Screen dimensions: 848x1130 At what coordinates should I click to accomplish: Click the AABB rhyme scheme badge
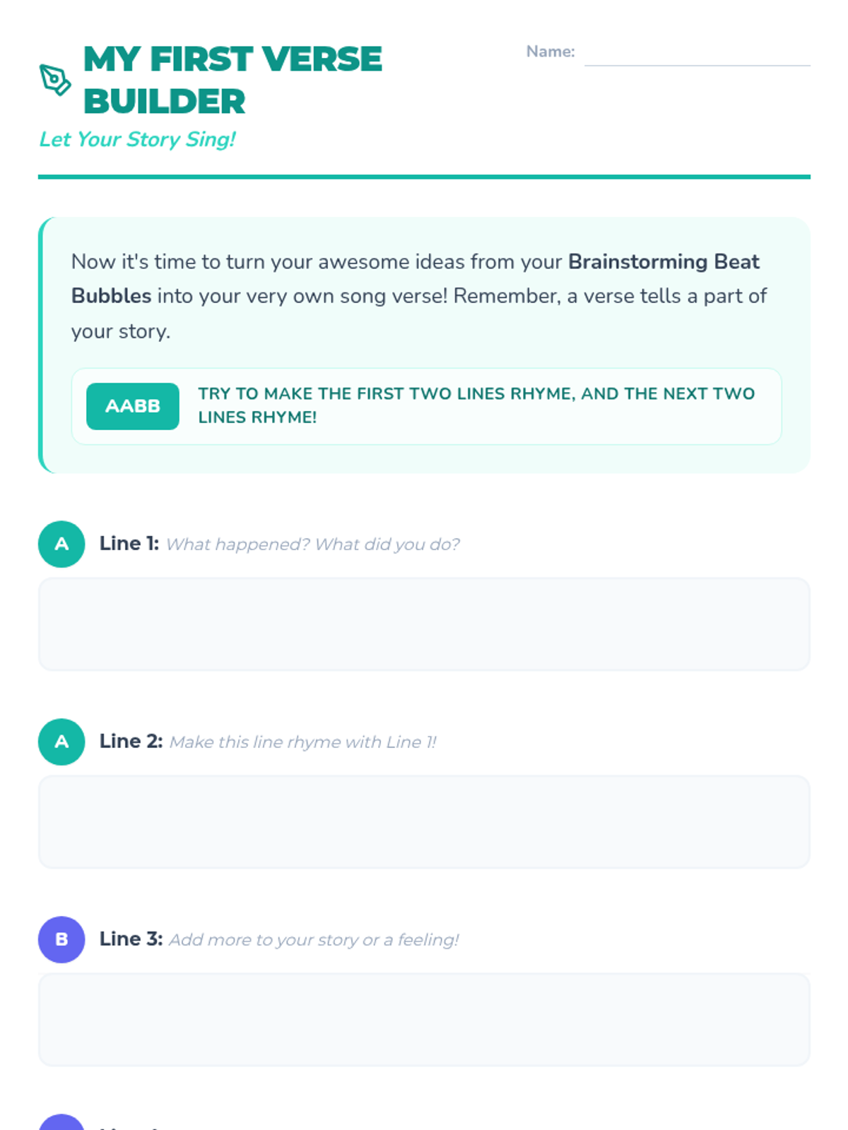[x=133, y=406]
